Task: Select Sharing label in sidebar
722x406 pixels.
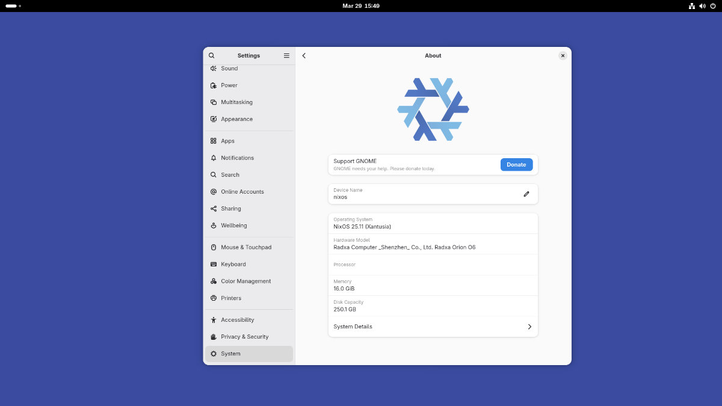Action: (x=231, y=209)
